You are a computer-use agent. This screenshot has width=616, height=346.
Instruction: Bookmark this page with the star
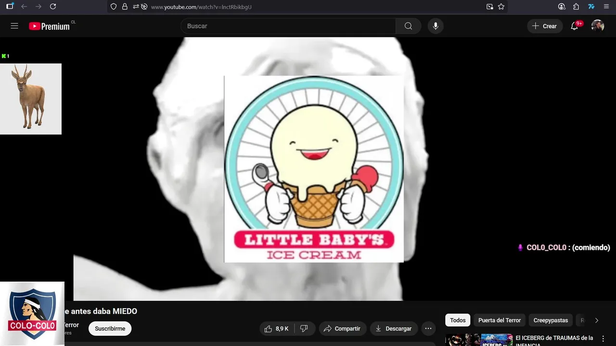pyautogui.click(x=501, y=7)
